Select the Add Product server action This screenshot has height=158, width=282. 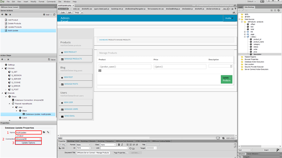pyautogui.click(x=13, y=20)
